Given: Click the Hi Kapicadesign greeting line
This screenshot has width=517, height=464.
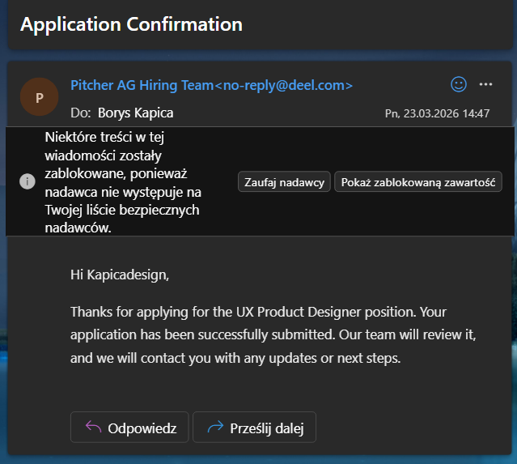Looking at the screenshot, I should (120, 275).
